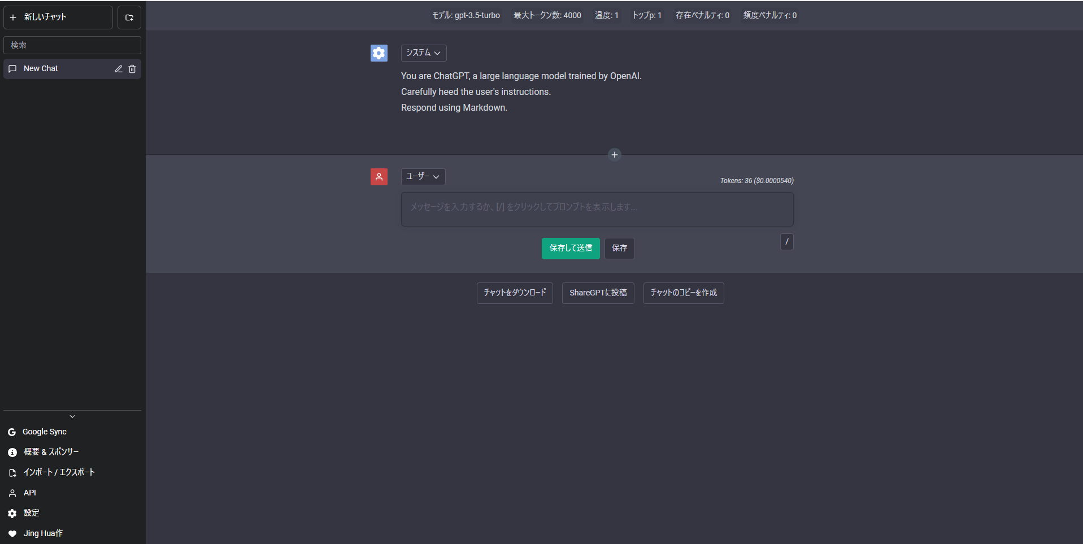Collapse the sidebar menu with chevron
1083x544 pixels.
point(72,416)
